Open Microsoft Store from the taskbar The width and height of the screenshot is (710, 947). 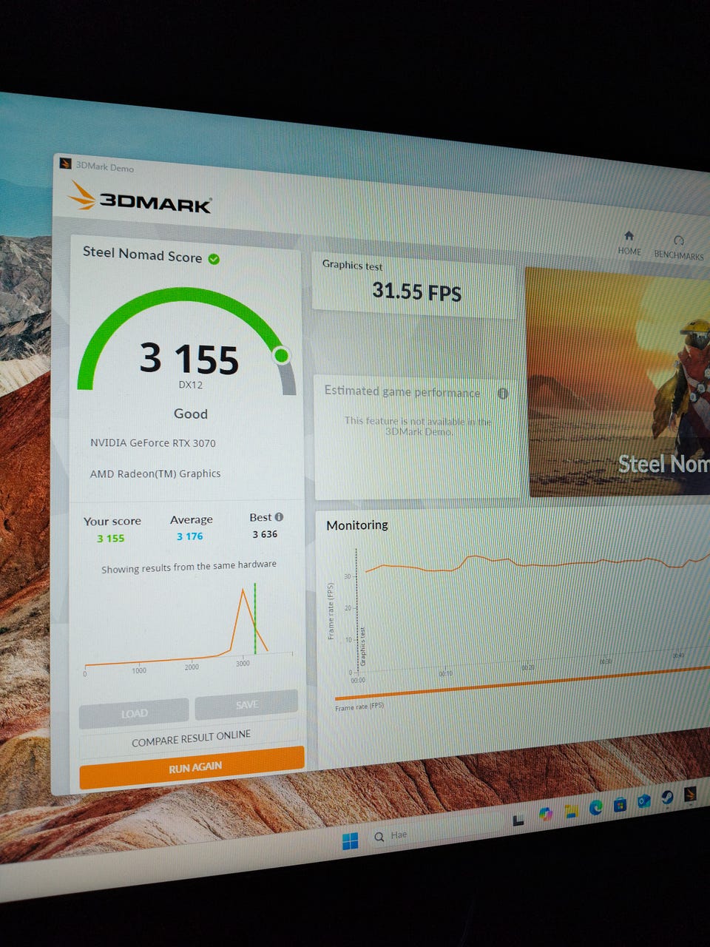(x=620, y=804)
